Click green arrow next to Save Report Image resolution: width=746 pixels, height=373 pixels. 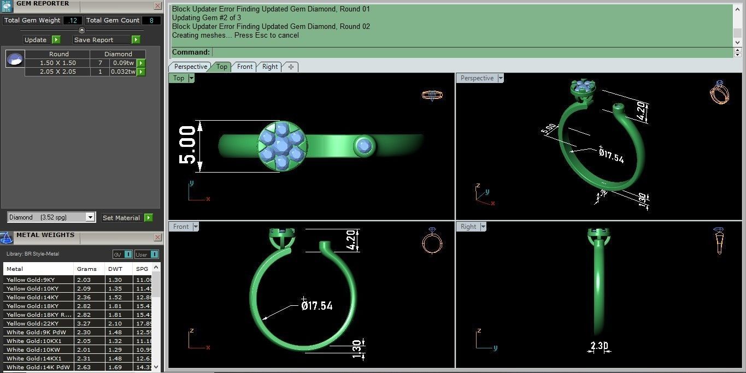click(136, 40)
